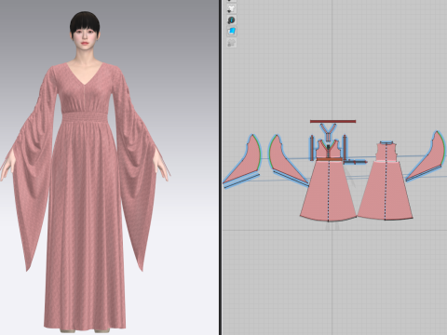Image resolution: width=447 pixels, height=335 pixels.
Task: Click the avatar's head in 3D view
Action: [x=85, y=31]
